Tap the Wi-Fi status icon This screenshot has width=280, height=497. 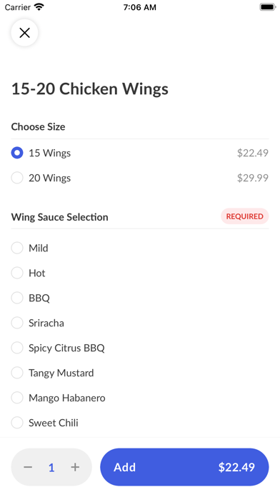[39, 7]
